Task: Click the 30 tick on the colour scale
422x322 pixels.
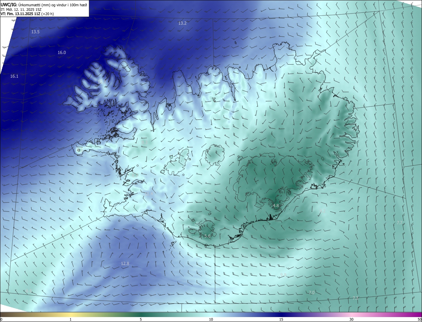Action: pos(351,319)
